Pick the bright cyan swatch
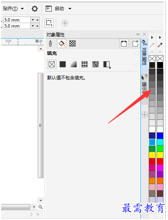168x220 pixels. (160, 142)
